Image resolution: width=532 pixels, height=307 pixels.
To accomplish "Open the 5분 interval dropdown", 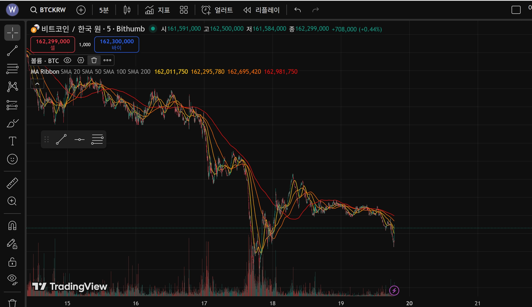I will pos(104,10).
